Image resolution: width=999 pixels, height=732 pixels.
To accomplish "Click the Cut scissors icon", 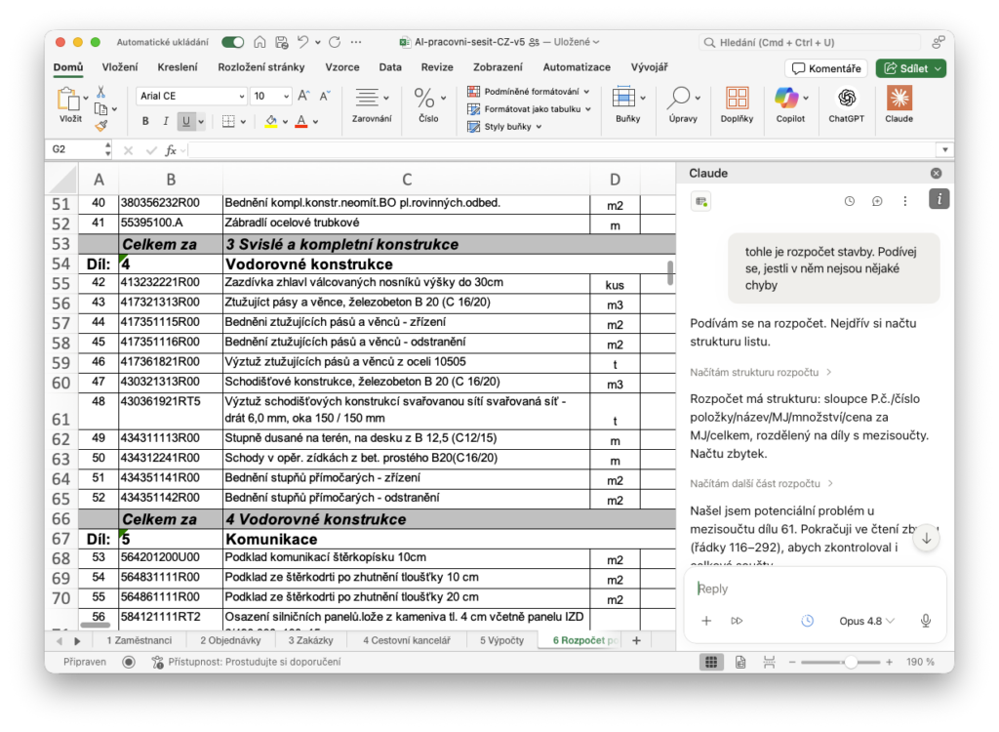I will 100,92.
